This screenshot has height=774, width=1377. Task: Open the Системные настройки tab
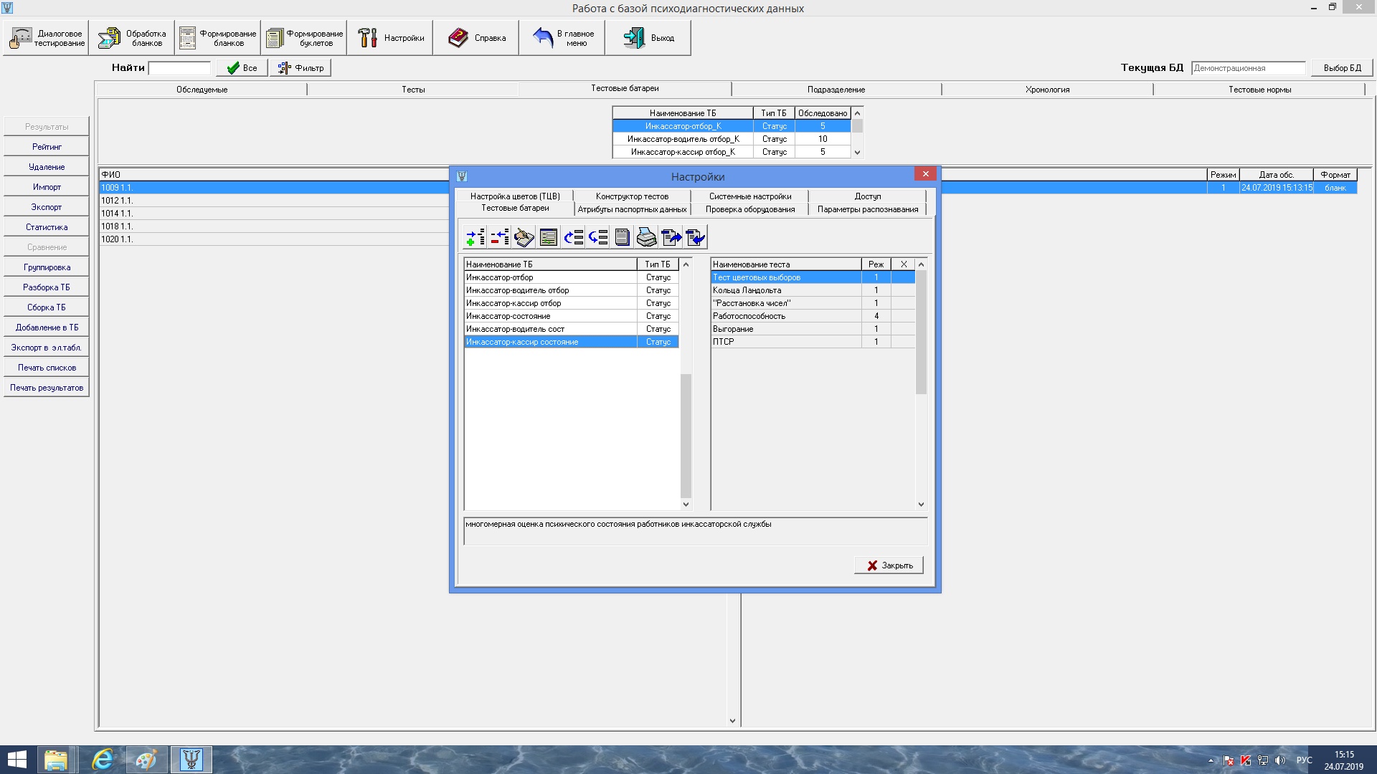point(750,196)
